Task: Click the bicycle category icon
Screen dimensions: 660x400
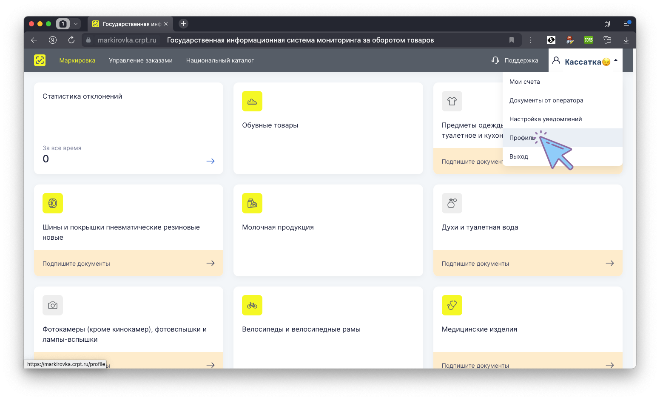Action: 252,305
